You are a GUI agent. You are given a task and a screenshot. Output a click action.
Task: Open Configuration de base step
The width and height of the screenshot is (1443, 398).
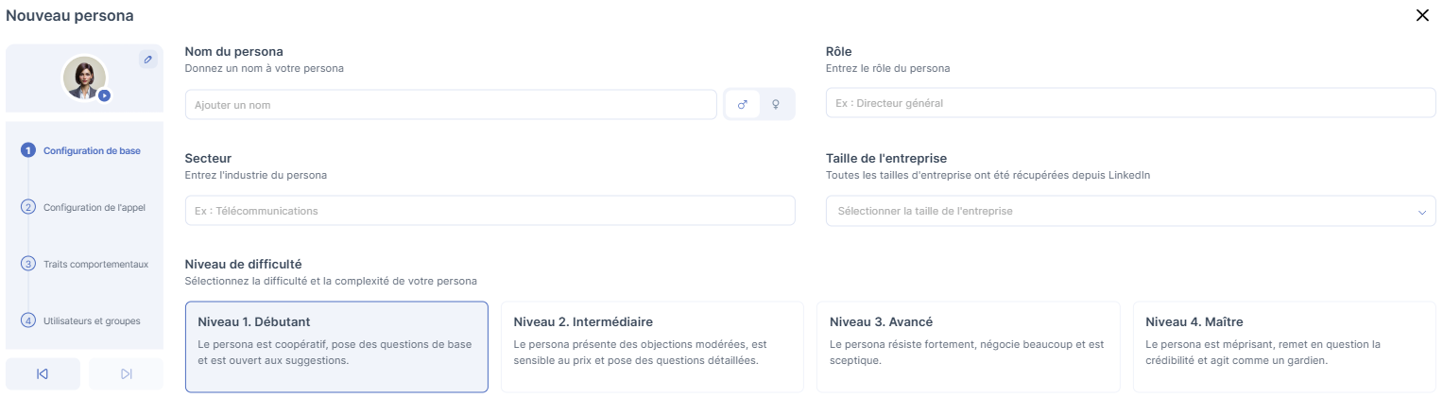click(91, 150)
